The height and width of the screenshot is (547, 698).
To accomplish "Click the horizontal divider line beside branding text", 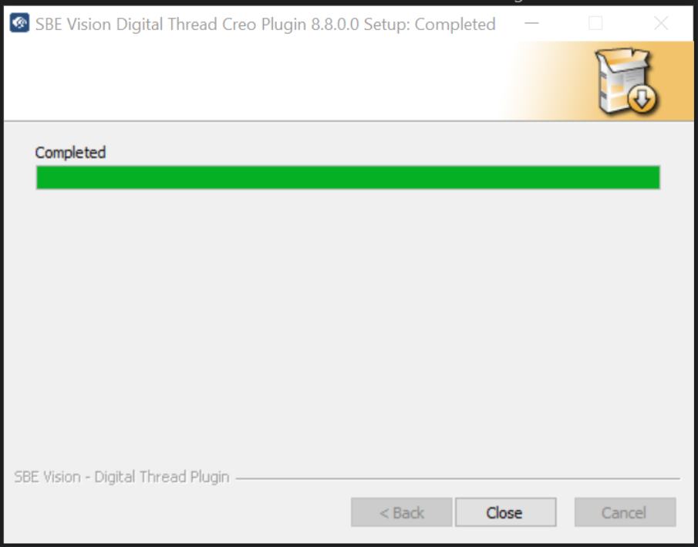I will pyautogui.click(x=457, y=479).
